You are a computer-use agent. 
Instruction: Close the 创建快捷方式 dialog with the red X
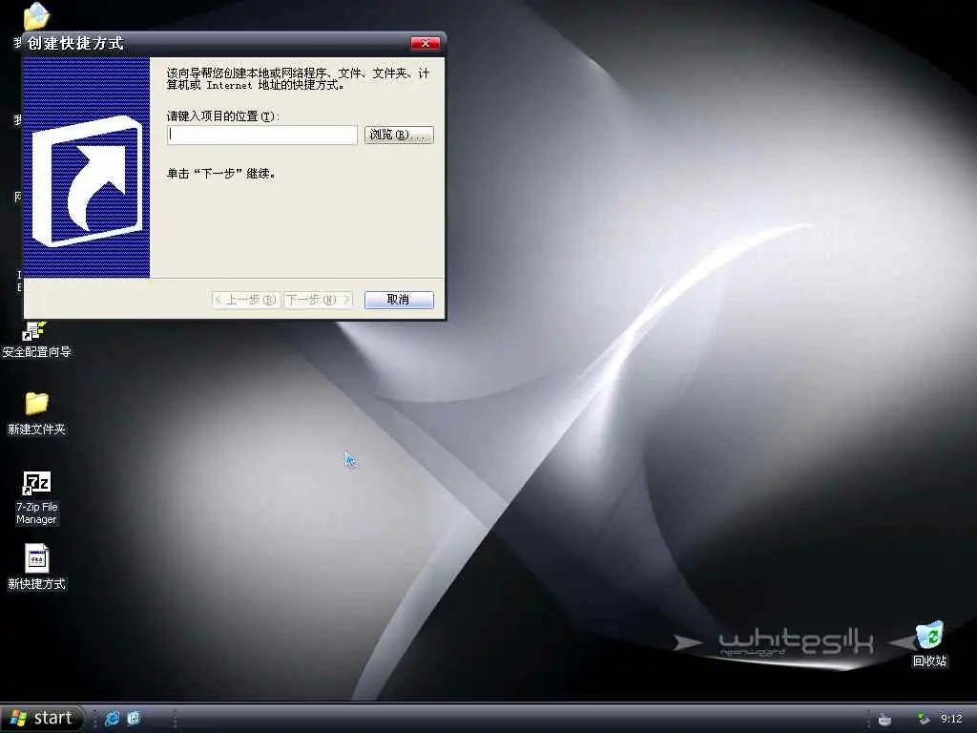tap(425, 43)
